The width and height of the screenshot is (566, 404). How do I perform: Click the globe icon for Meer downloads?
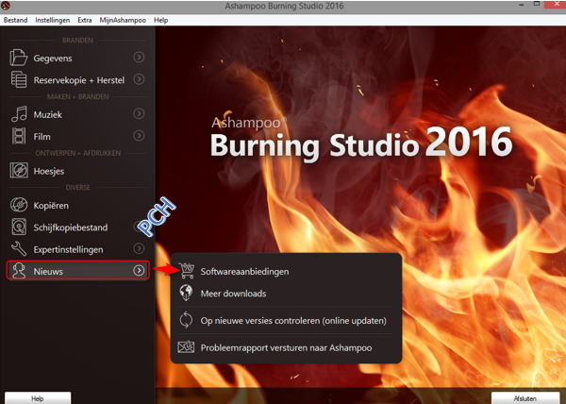[186, 293]
